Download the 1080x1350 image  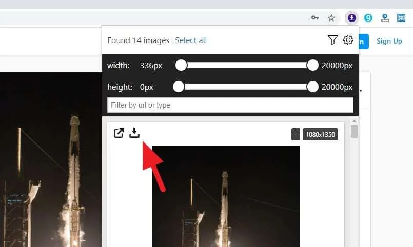pos(134,133)
